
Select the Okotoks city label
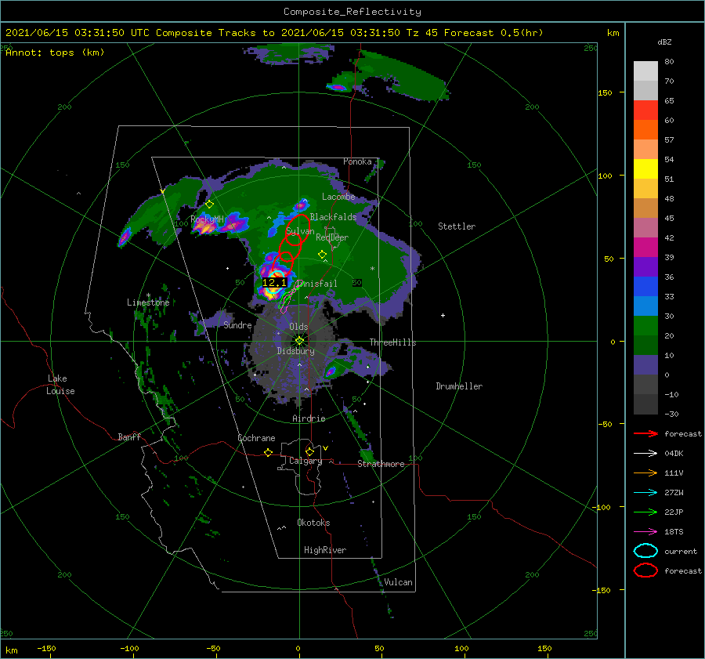tap(313, 522)
